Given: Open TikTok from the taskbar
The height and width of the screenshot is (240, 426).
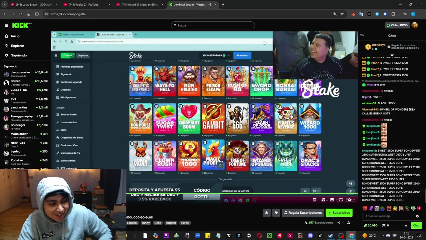Looking at the screenshot, I should [x=320, y=236].
